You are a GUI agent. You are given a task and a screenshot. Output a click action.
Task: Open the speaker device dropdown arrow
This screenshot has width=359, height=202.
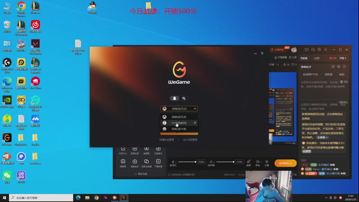pos(214,162)
